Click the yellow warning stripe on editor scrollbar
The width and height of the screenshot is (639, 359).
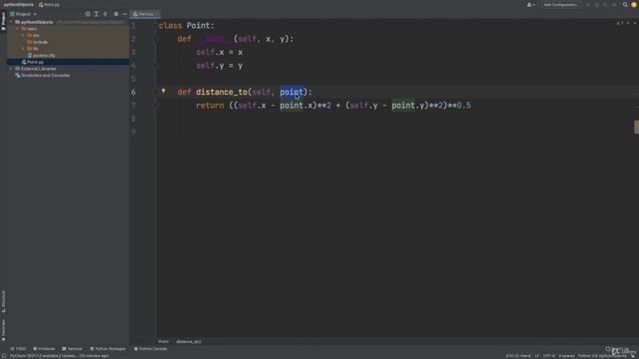(636, 127)
